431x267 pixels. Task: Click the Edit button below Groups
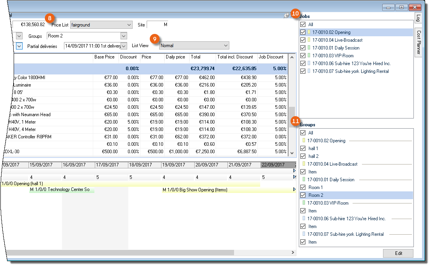pyautogui.click(x=398, y=253)
